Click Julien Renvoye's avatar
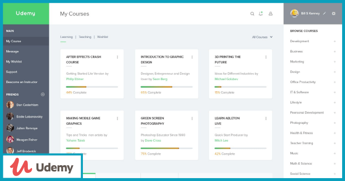Screen dimensions: 345x181 10,128
